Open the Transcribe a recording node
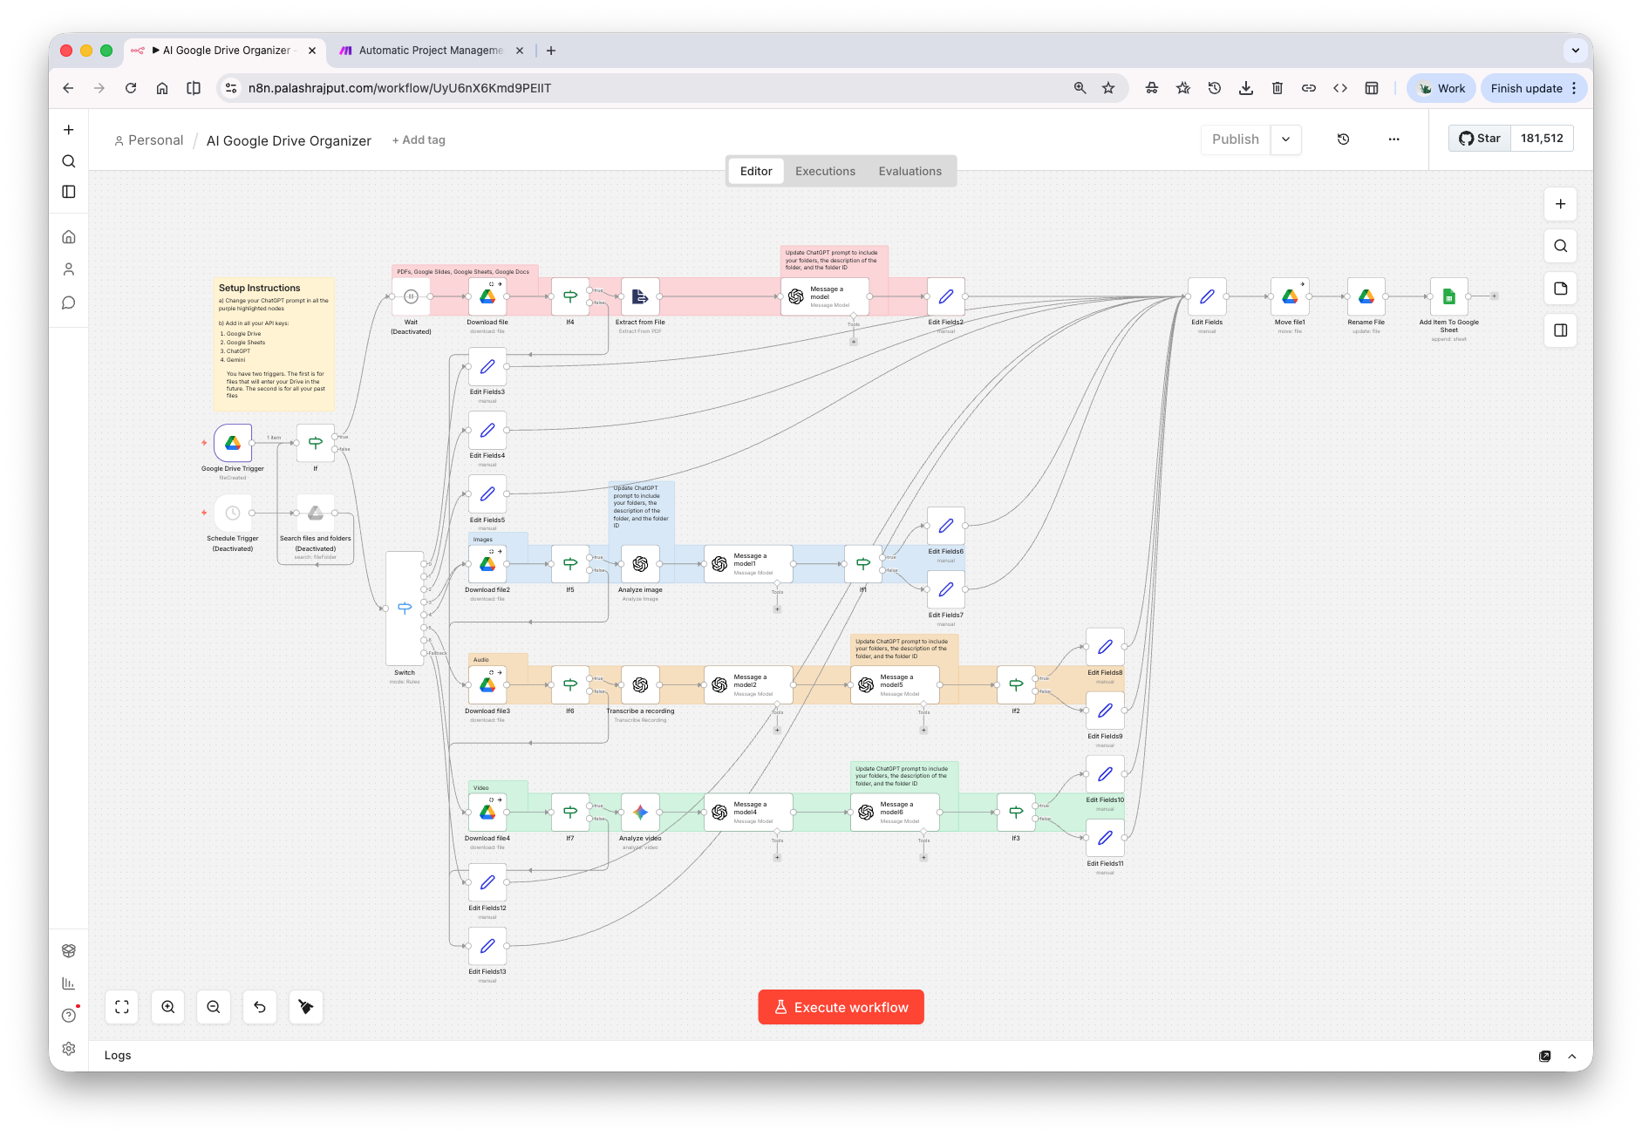 click(639, 684)
